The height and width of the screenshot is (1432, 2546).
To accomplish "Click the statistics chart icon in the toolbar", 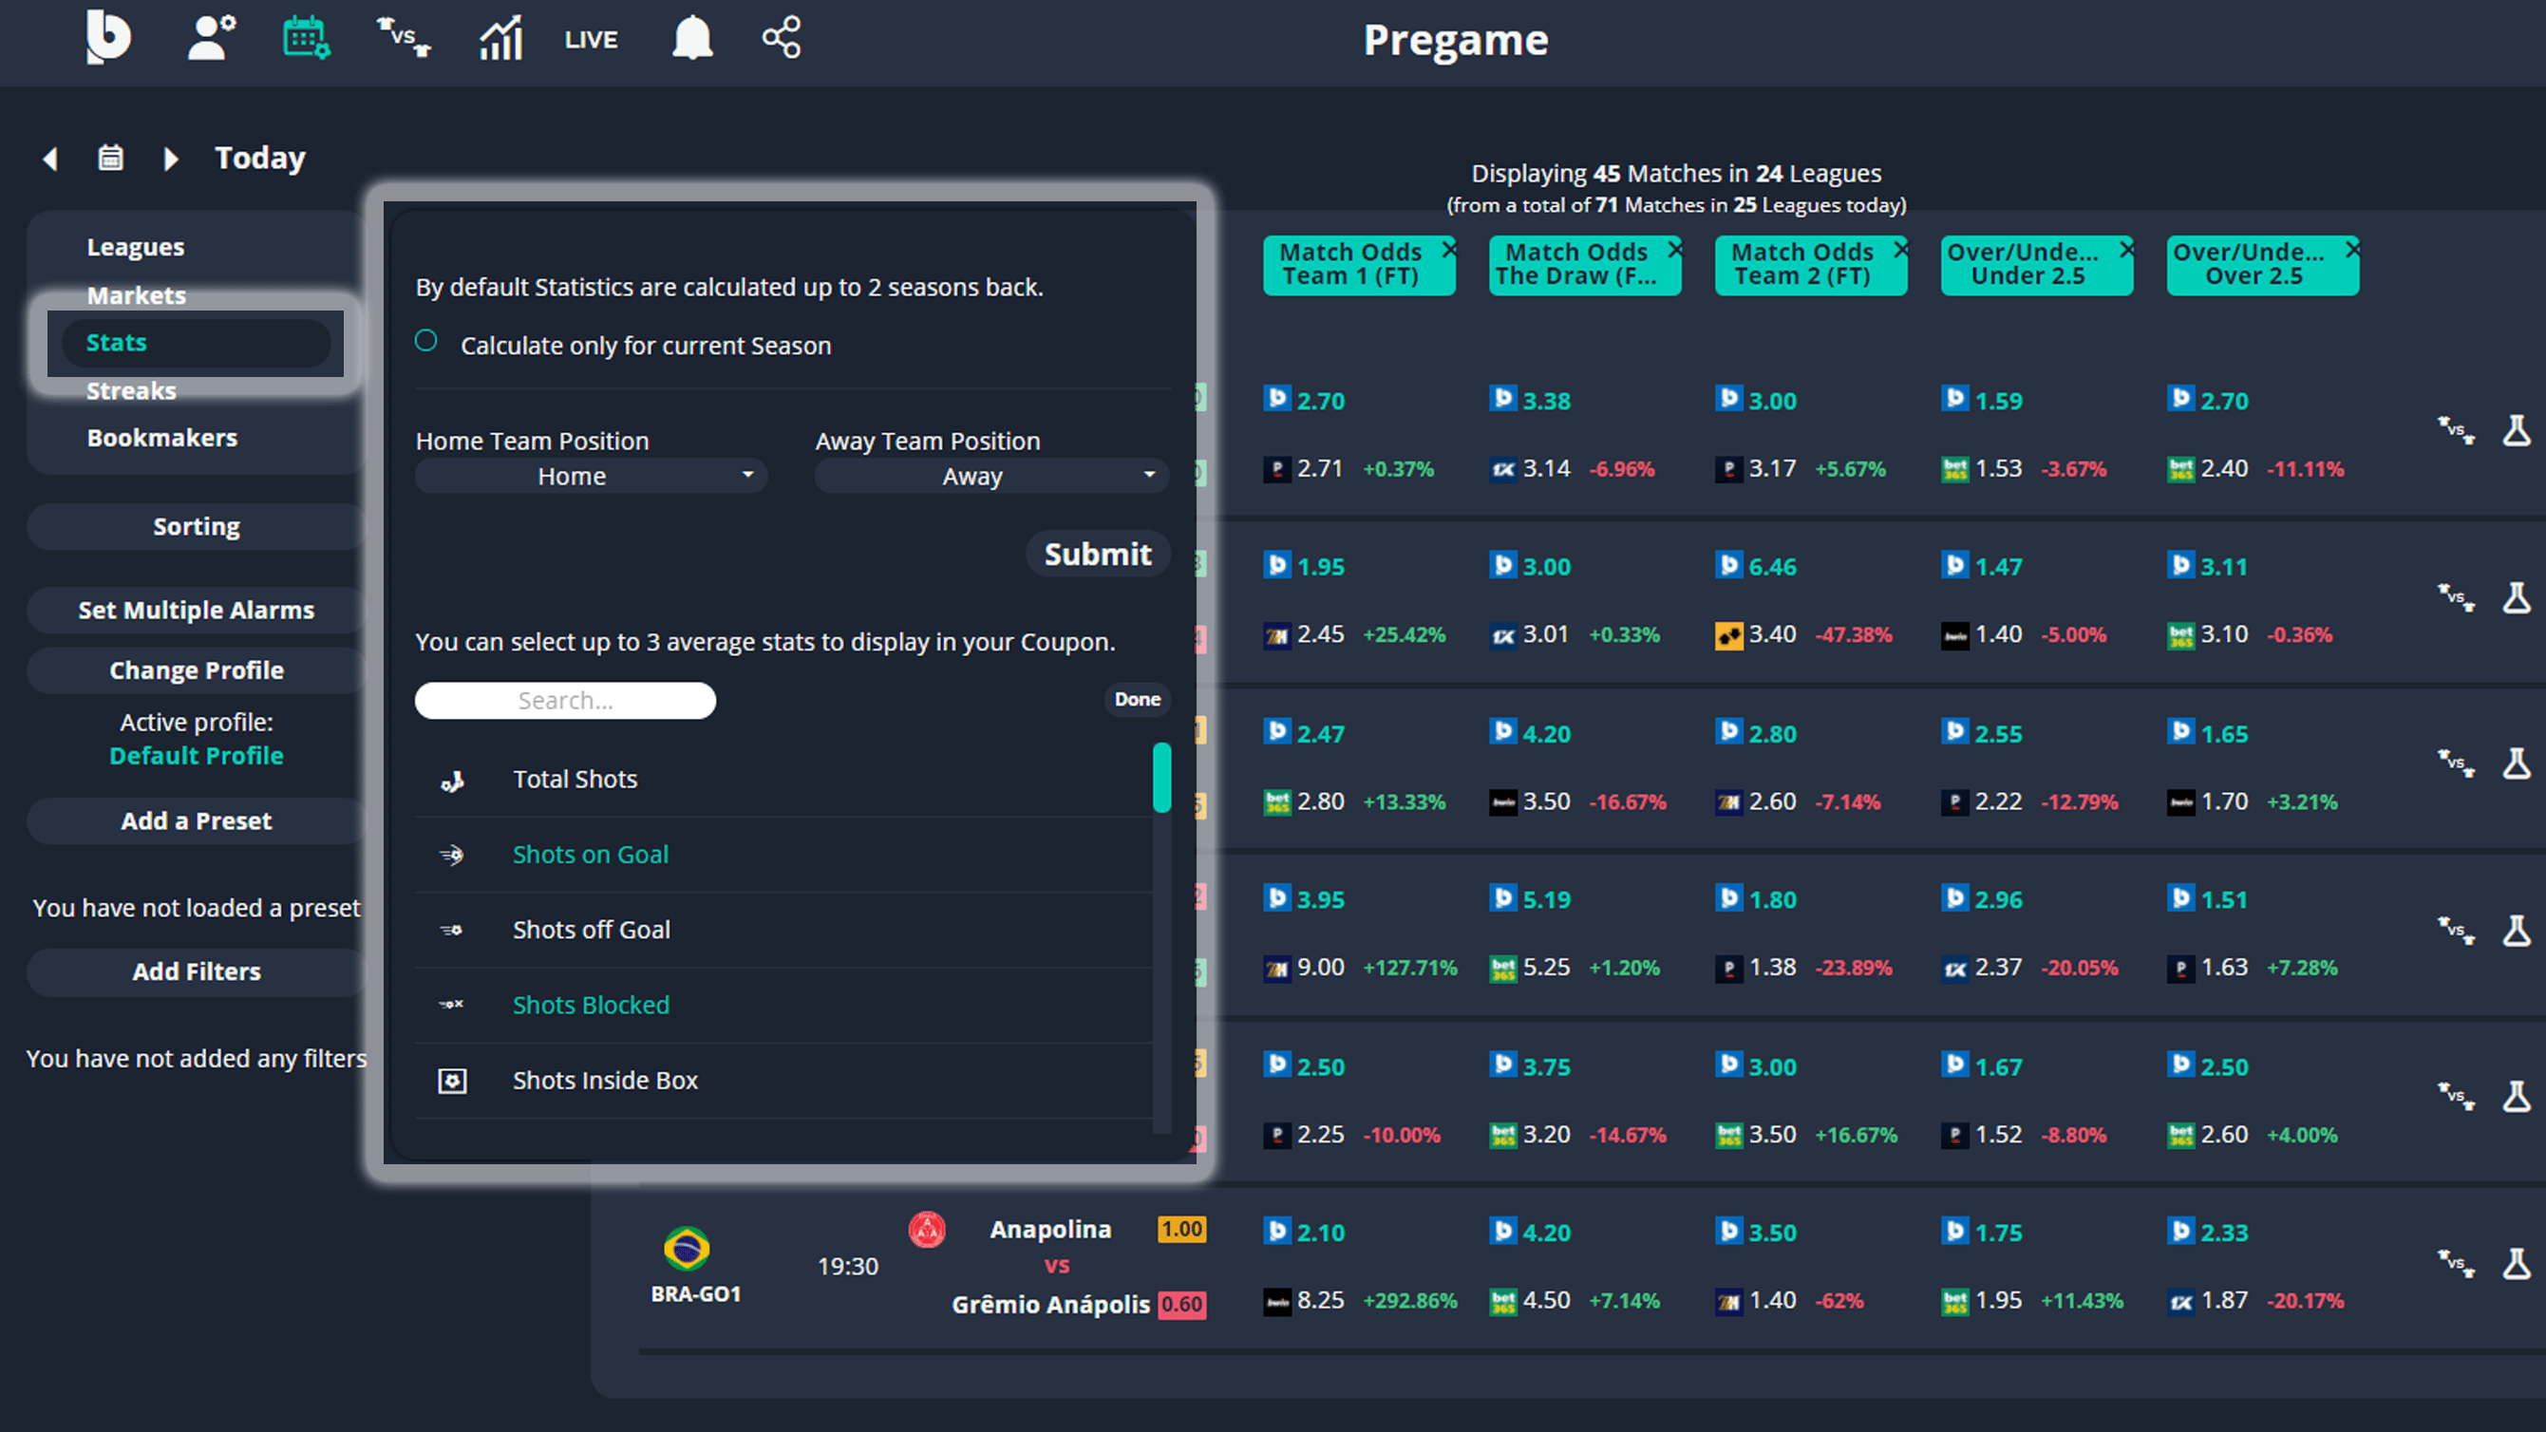I will pyautogui.click(x=500, y=40).
